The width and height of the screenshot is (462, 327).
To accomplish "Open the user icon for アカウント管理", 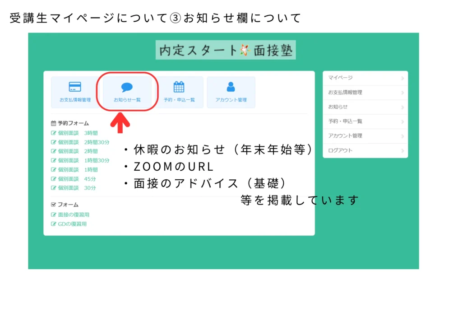I will (231, 87).
